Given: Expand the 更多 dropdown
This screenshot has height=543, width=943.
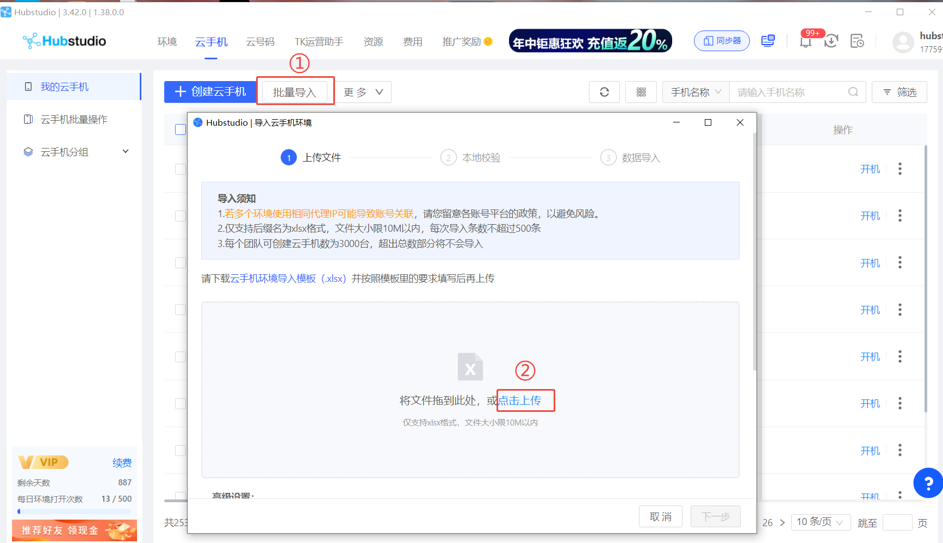Looking at the screenshot, I should [x=363, y=92].
